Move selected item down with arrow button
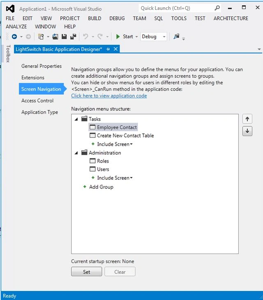263x300 pixels. 247,131
